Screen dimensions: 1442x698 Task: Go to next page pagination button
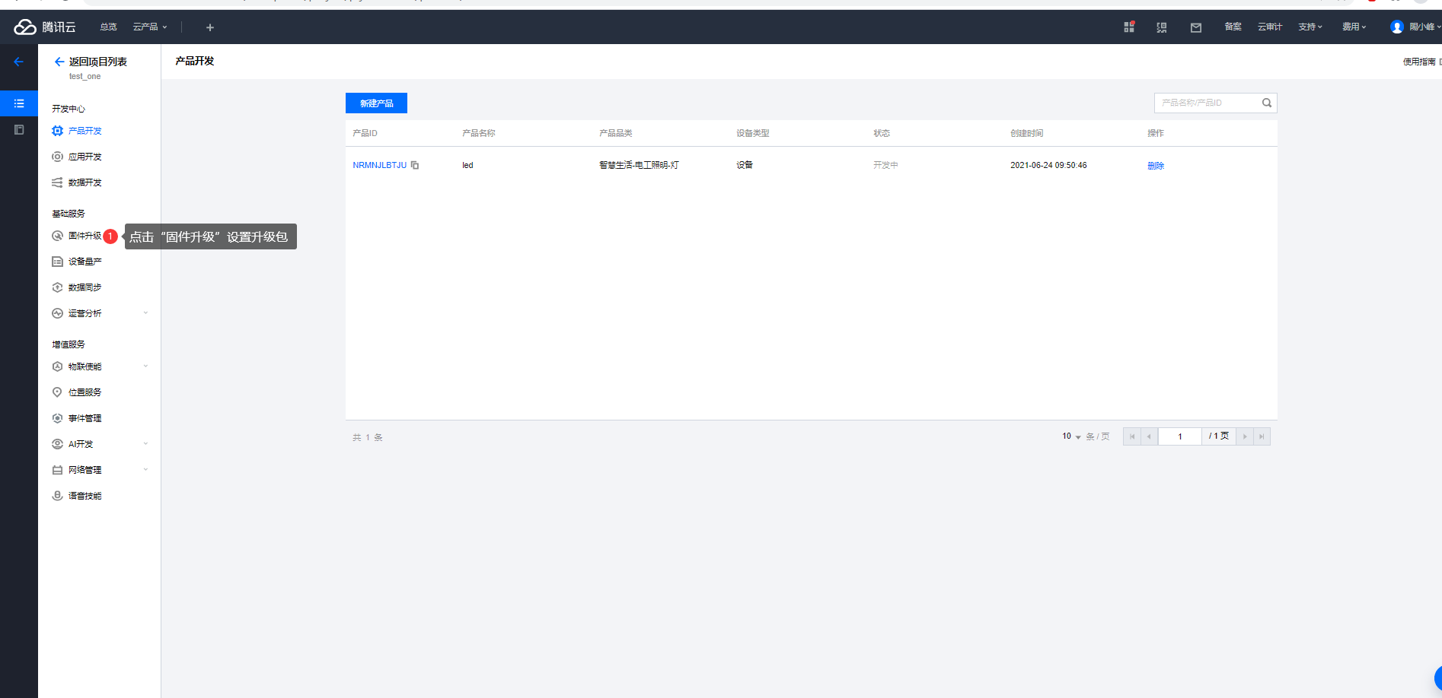click(1245, 436)
